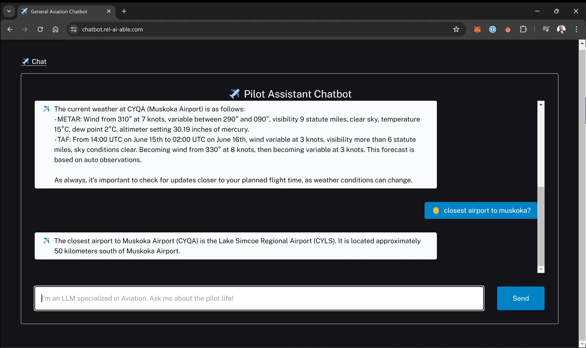Open the MetaMask fox extension
Screen dimensions: 586x348
[477, 29]
